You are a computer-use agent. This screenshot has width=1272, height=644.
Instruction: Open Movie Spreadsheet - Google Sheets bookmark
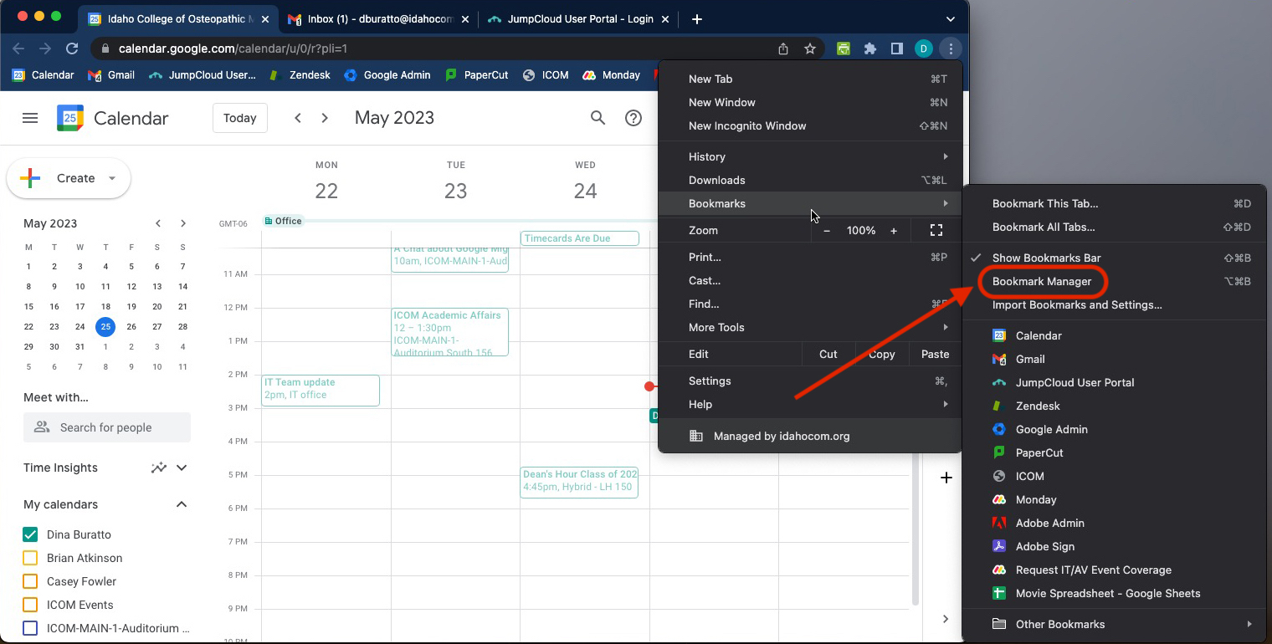pyautogui.click(x=1115, y=593)
